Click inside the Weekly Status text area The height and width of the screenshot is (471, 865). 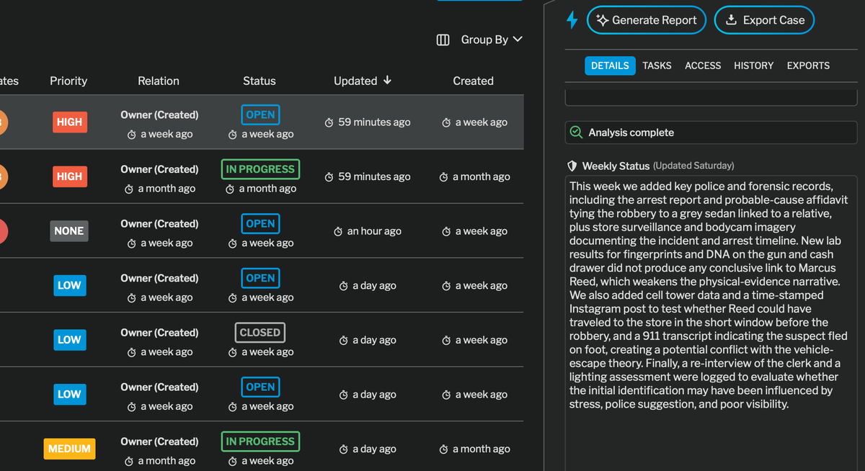(x=710, y=302)
